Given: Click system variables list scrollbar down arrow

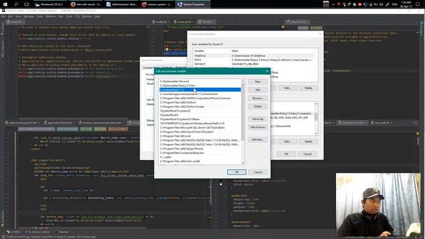Looking at the screenshot, I should [x=316, y=133].
